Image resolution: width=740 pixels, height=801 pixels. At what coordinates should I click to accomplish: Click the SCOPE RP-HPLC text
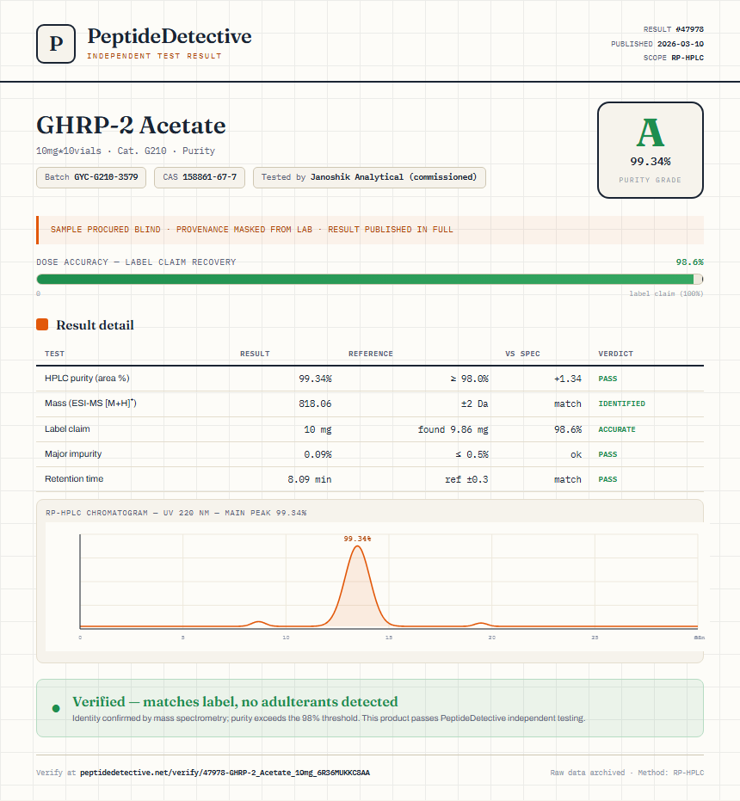coord(673,58)
